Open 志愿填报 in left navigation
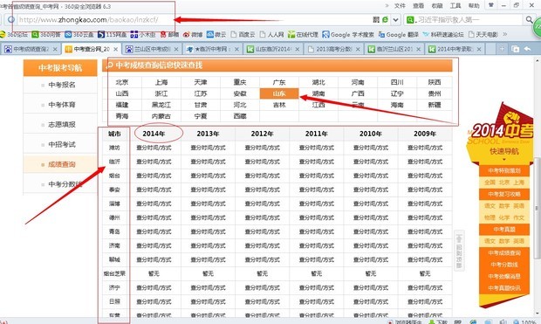The height and width of the screenshot is (324, 541). [x=62, y=125]
